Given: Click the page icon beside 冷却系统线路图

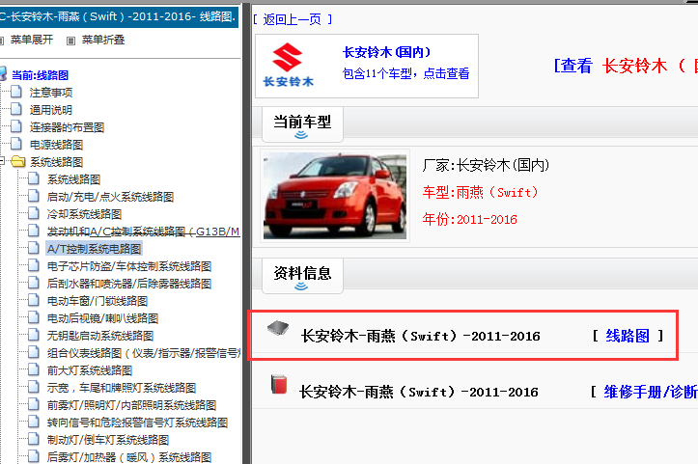Looking at the screenshot, I should 34,213.
